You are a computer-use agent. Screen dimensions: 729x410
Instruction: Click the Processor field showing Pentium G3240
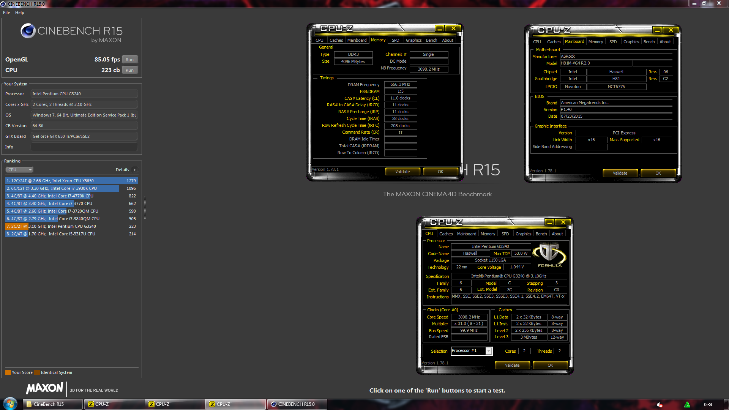pyautogui.click(x=84, y=94)
